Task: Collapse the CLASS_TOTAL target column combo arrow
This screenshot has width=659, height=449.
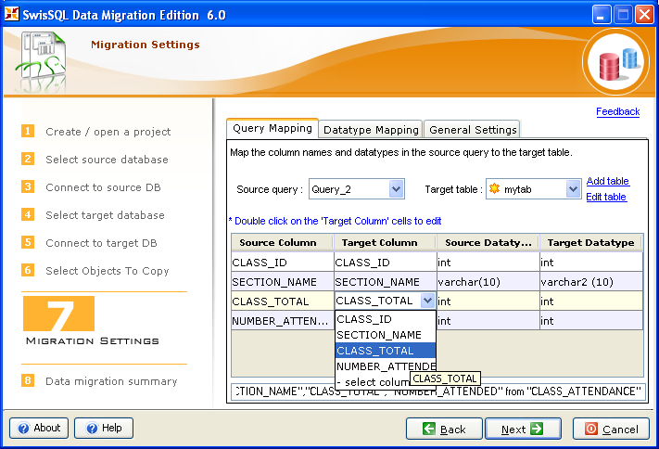Action: tap(427, 301)
